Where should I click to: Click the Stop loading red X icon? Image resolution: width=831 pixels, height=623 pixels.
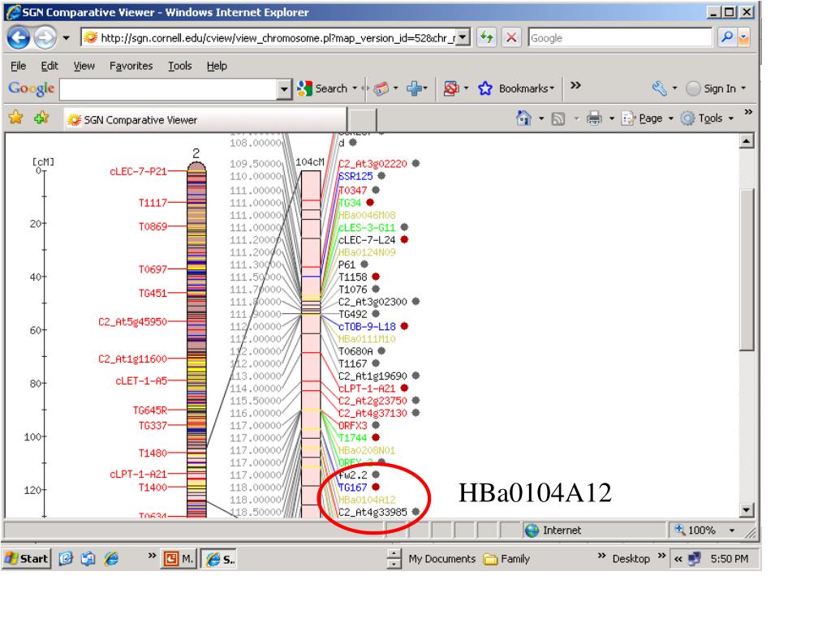(x=511, y=37)
